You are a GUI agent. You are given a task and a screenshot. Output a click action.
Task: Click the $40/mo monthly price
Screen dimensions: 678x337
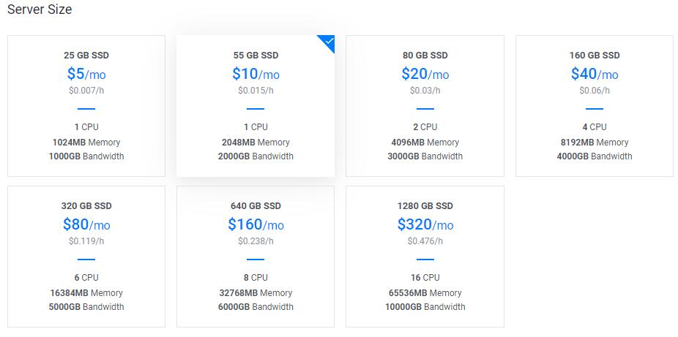click(594, 74)
